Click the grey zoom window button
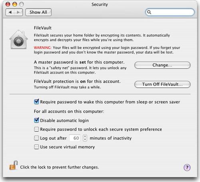Viewport: 200px width, 182px height. (22, 4)
